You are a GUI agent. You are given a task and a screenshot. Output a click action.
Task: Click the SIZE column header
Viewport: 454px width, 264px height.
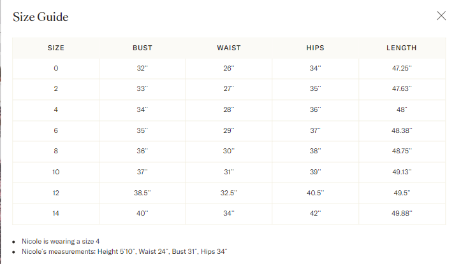56,48
